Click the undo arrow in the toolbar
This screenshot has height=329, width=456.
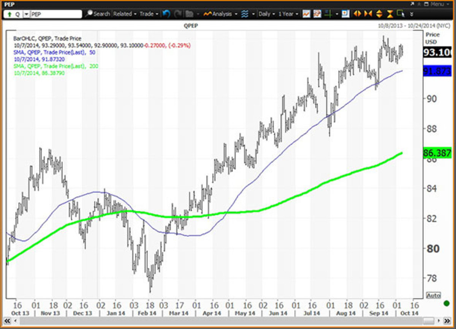point(166,14)
